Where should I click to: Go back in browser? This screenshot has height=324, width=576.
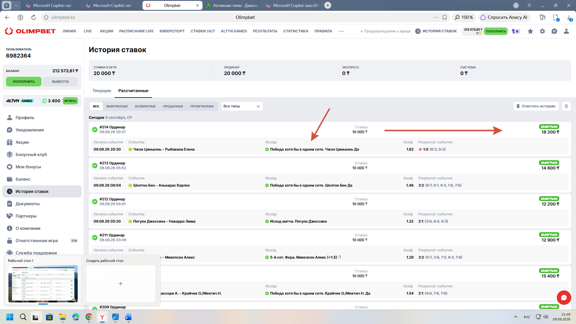[7, 17]
